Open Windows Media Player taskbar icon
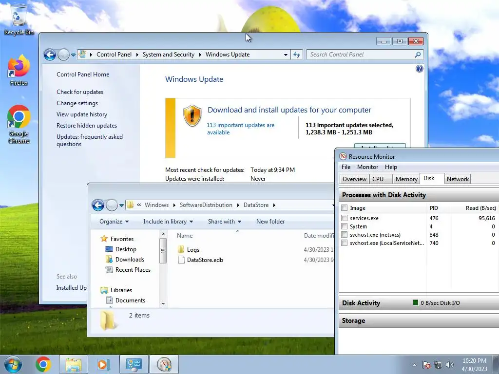Viewport: 499px width, 374px height. 102,364
